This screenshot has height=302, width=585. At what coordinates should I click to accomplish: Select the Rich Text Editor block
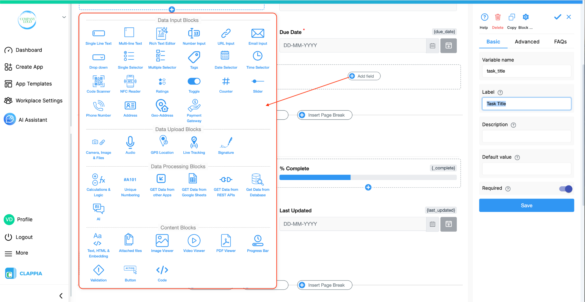point(162,36)
